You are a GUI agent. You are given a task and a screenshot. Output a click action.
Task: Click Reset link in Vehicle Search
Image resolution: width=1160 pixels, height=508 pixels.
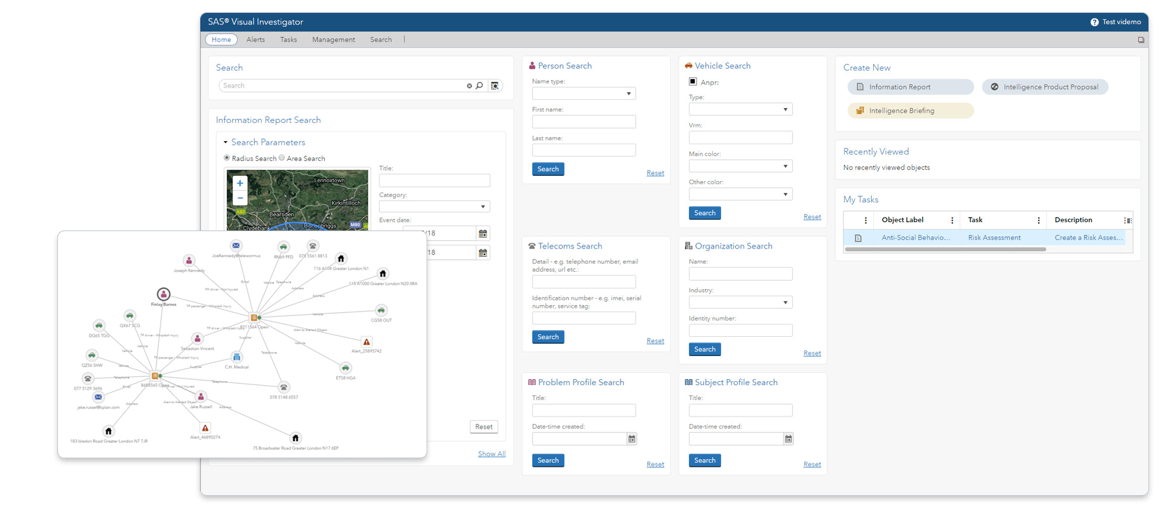812,217
